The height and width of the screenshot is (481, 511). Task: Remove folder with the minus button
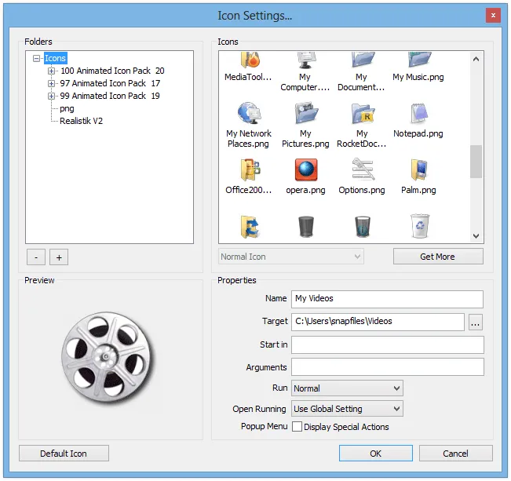click(36, 257)
